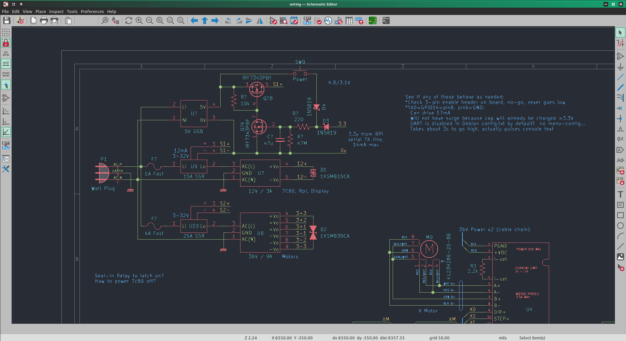Navigate forward with the right blue arrow

pyautogui.click(x=215, y=21)
